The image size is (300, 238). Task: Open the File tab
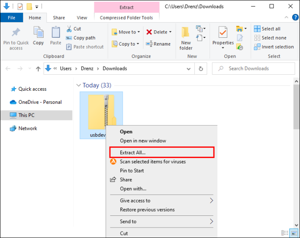coord(11,17)
